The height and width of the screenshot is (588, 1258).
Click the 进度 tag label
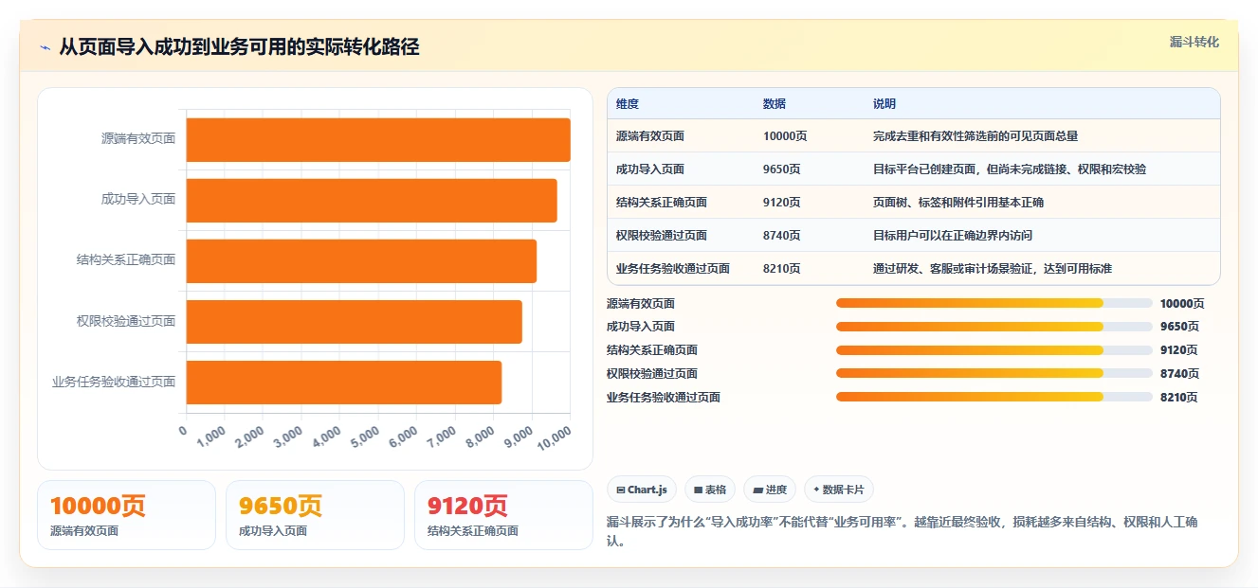pyautogui.click(x=776, y=490)
